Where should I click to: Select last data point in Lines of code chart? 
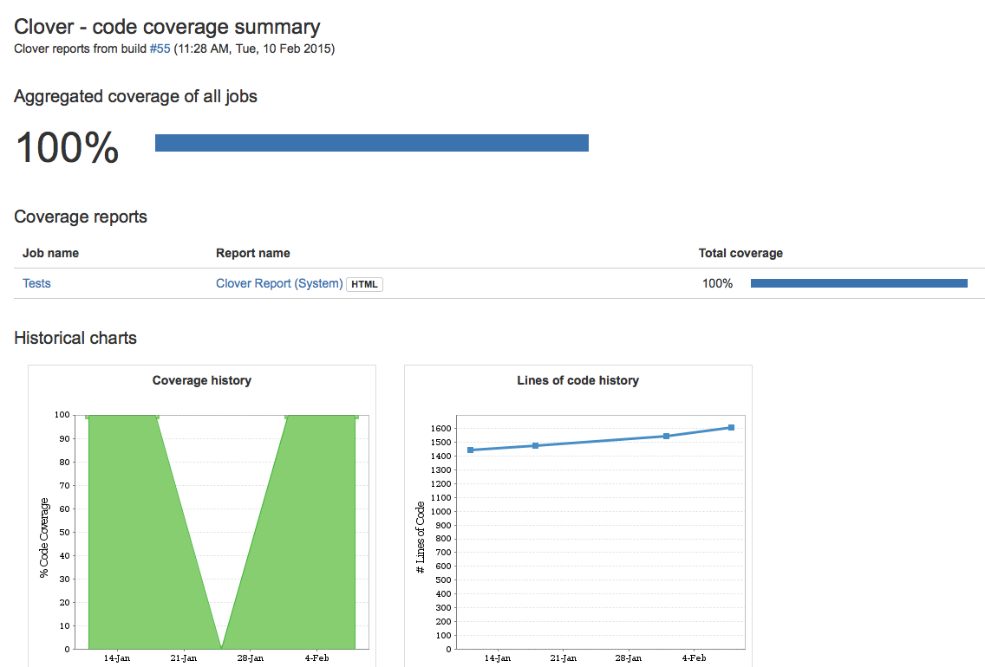click(731, 427)
